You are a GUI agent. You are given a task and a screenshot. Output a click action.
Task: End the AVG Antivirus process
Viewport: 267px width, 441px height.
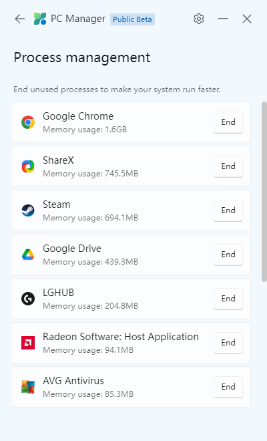click(x=228, y=387)
